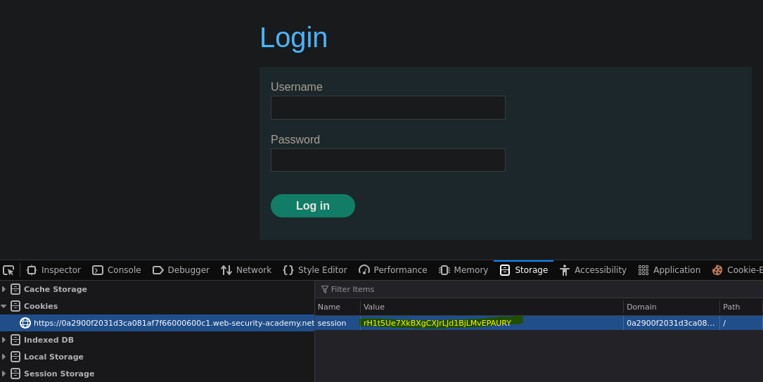Select Local Storage in the storage tree

53,357
